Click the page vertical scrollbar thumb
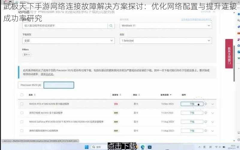 click(x=234, y=64)
